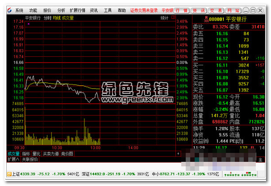Open the 系统 menu
271x186 pixels.
point(19,10)
